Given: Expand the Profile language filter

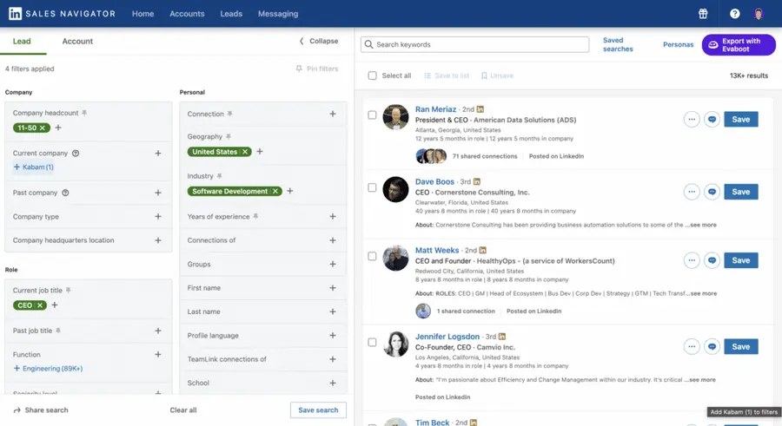Looking at the screenshot, I should (333, 335).
